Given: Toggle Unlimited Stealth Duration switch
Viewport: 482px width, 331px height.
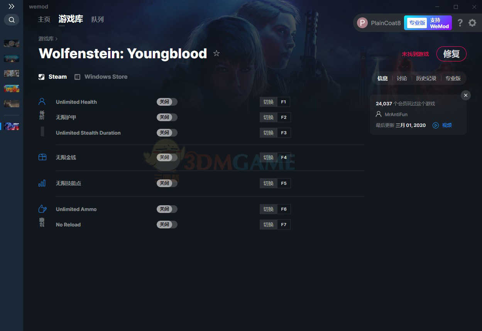Looking at the screenshot, I should (x=167, y=133).
